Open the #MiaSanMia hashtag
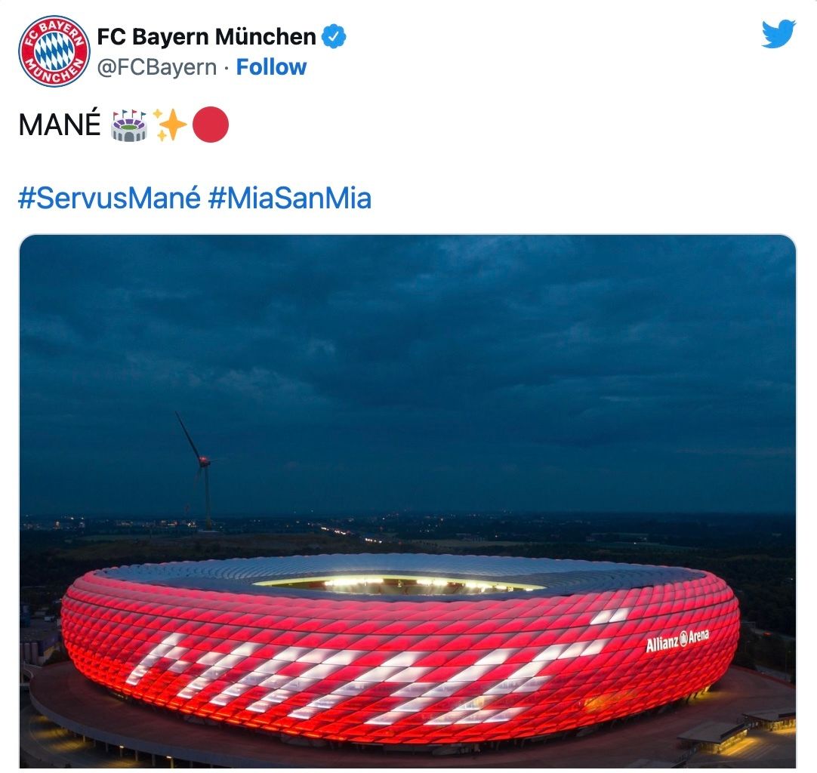This screenshot has width=817, height=773. pyautogui.click(x=290, y=199)
